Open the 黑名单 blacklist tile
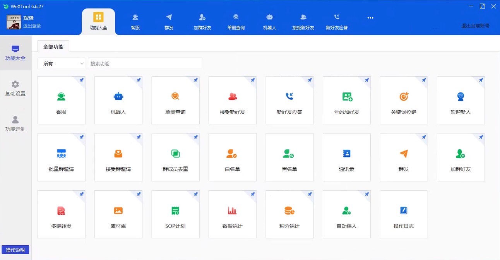This screenshot has width=500, height=260. pos(289,157)
